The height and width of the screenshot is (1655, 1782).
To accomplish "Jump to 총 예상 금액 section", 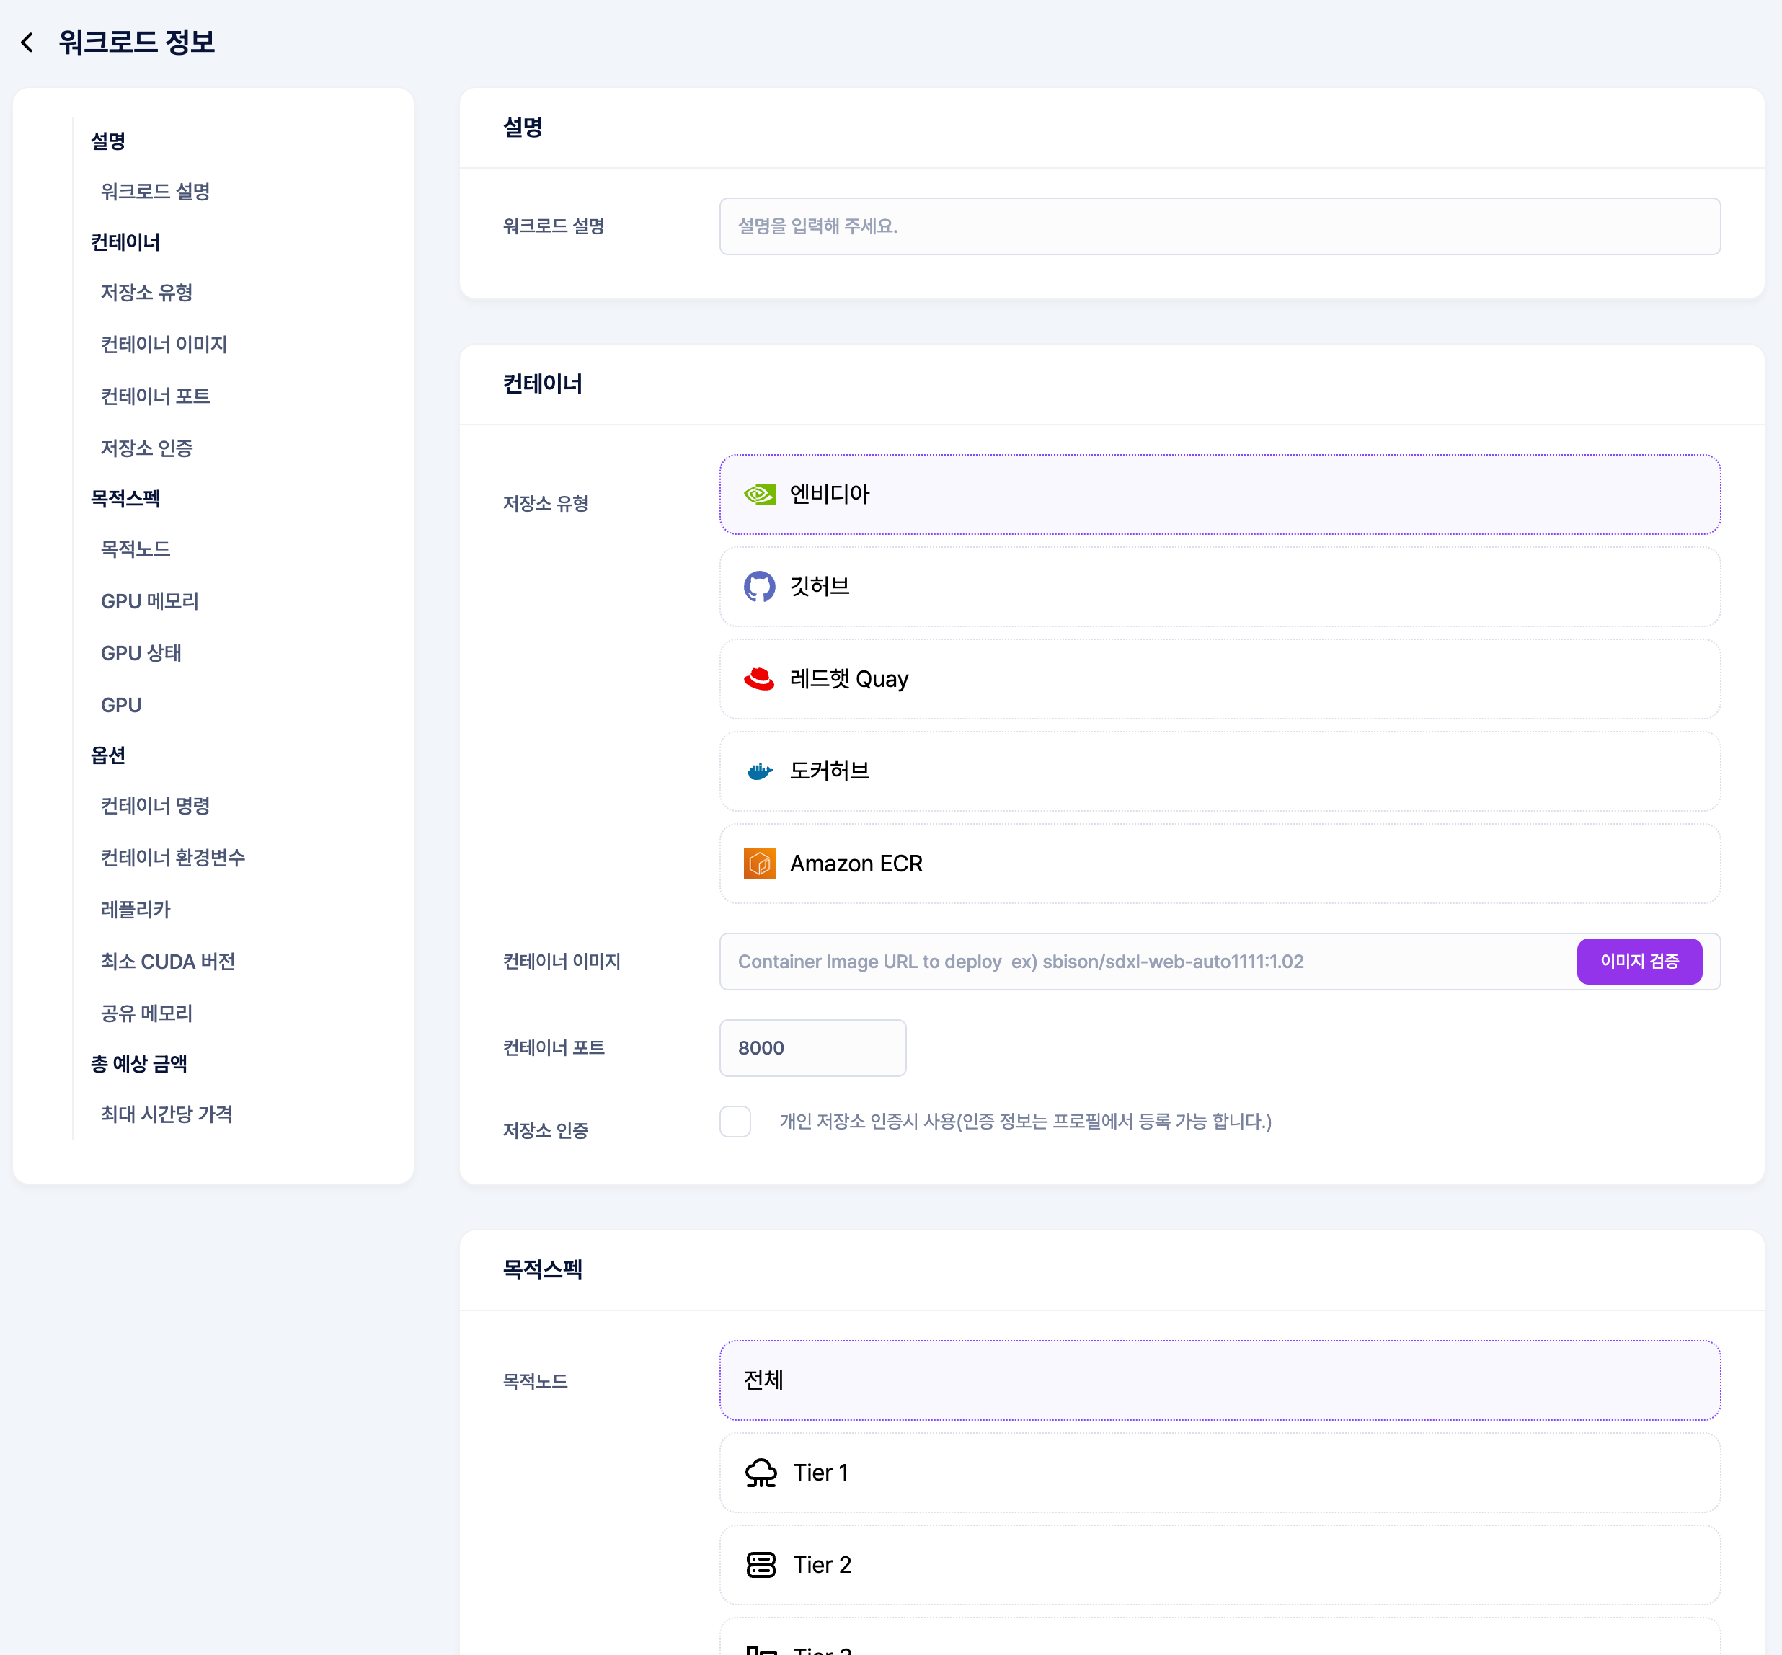I will click(139, 1064).
